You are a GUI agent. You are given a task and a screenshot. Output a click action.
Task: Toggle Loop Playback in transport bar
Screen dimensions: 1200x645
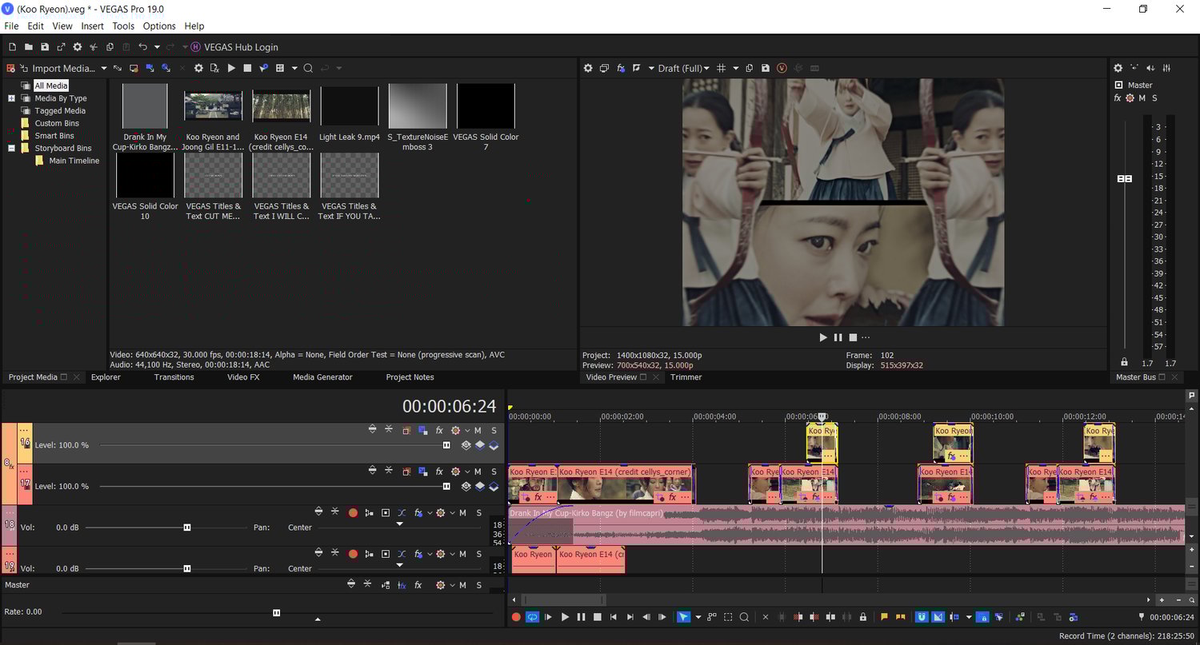pos(532,617)
